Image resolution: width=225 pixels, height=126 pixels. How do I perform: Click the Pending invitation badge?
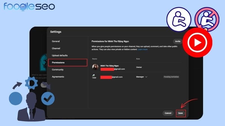click(x=171, y=77)
